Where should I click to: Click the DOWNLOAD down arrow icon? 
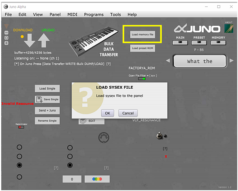tap(29, 40)
